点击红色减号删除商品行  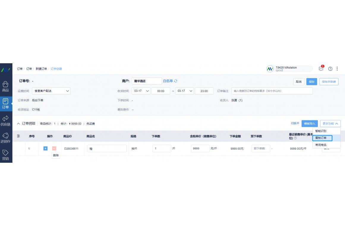pyautogui.click(x=53, y=148)
